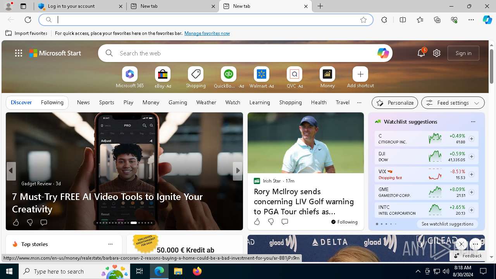Click the Search the web field

click(x=245, y=53)
